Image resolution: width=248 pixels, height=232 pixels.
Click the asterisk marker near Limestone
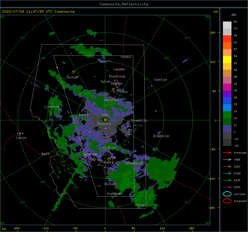pyautogui.click(x=52, y=104)
